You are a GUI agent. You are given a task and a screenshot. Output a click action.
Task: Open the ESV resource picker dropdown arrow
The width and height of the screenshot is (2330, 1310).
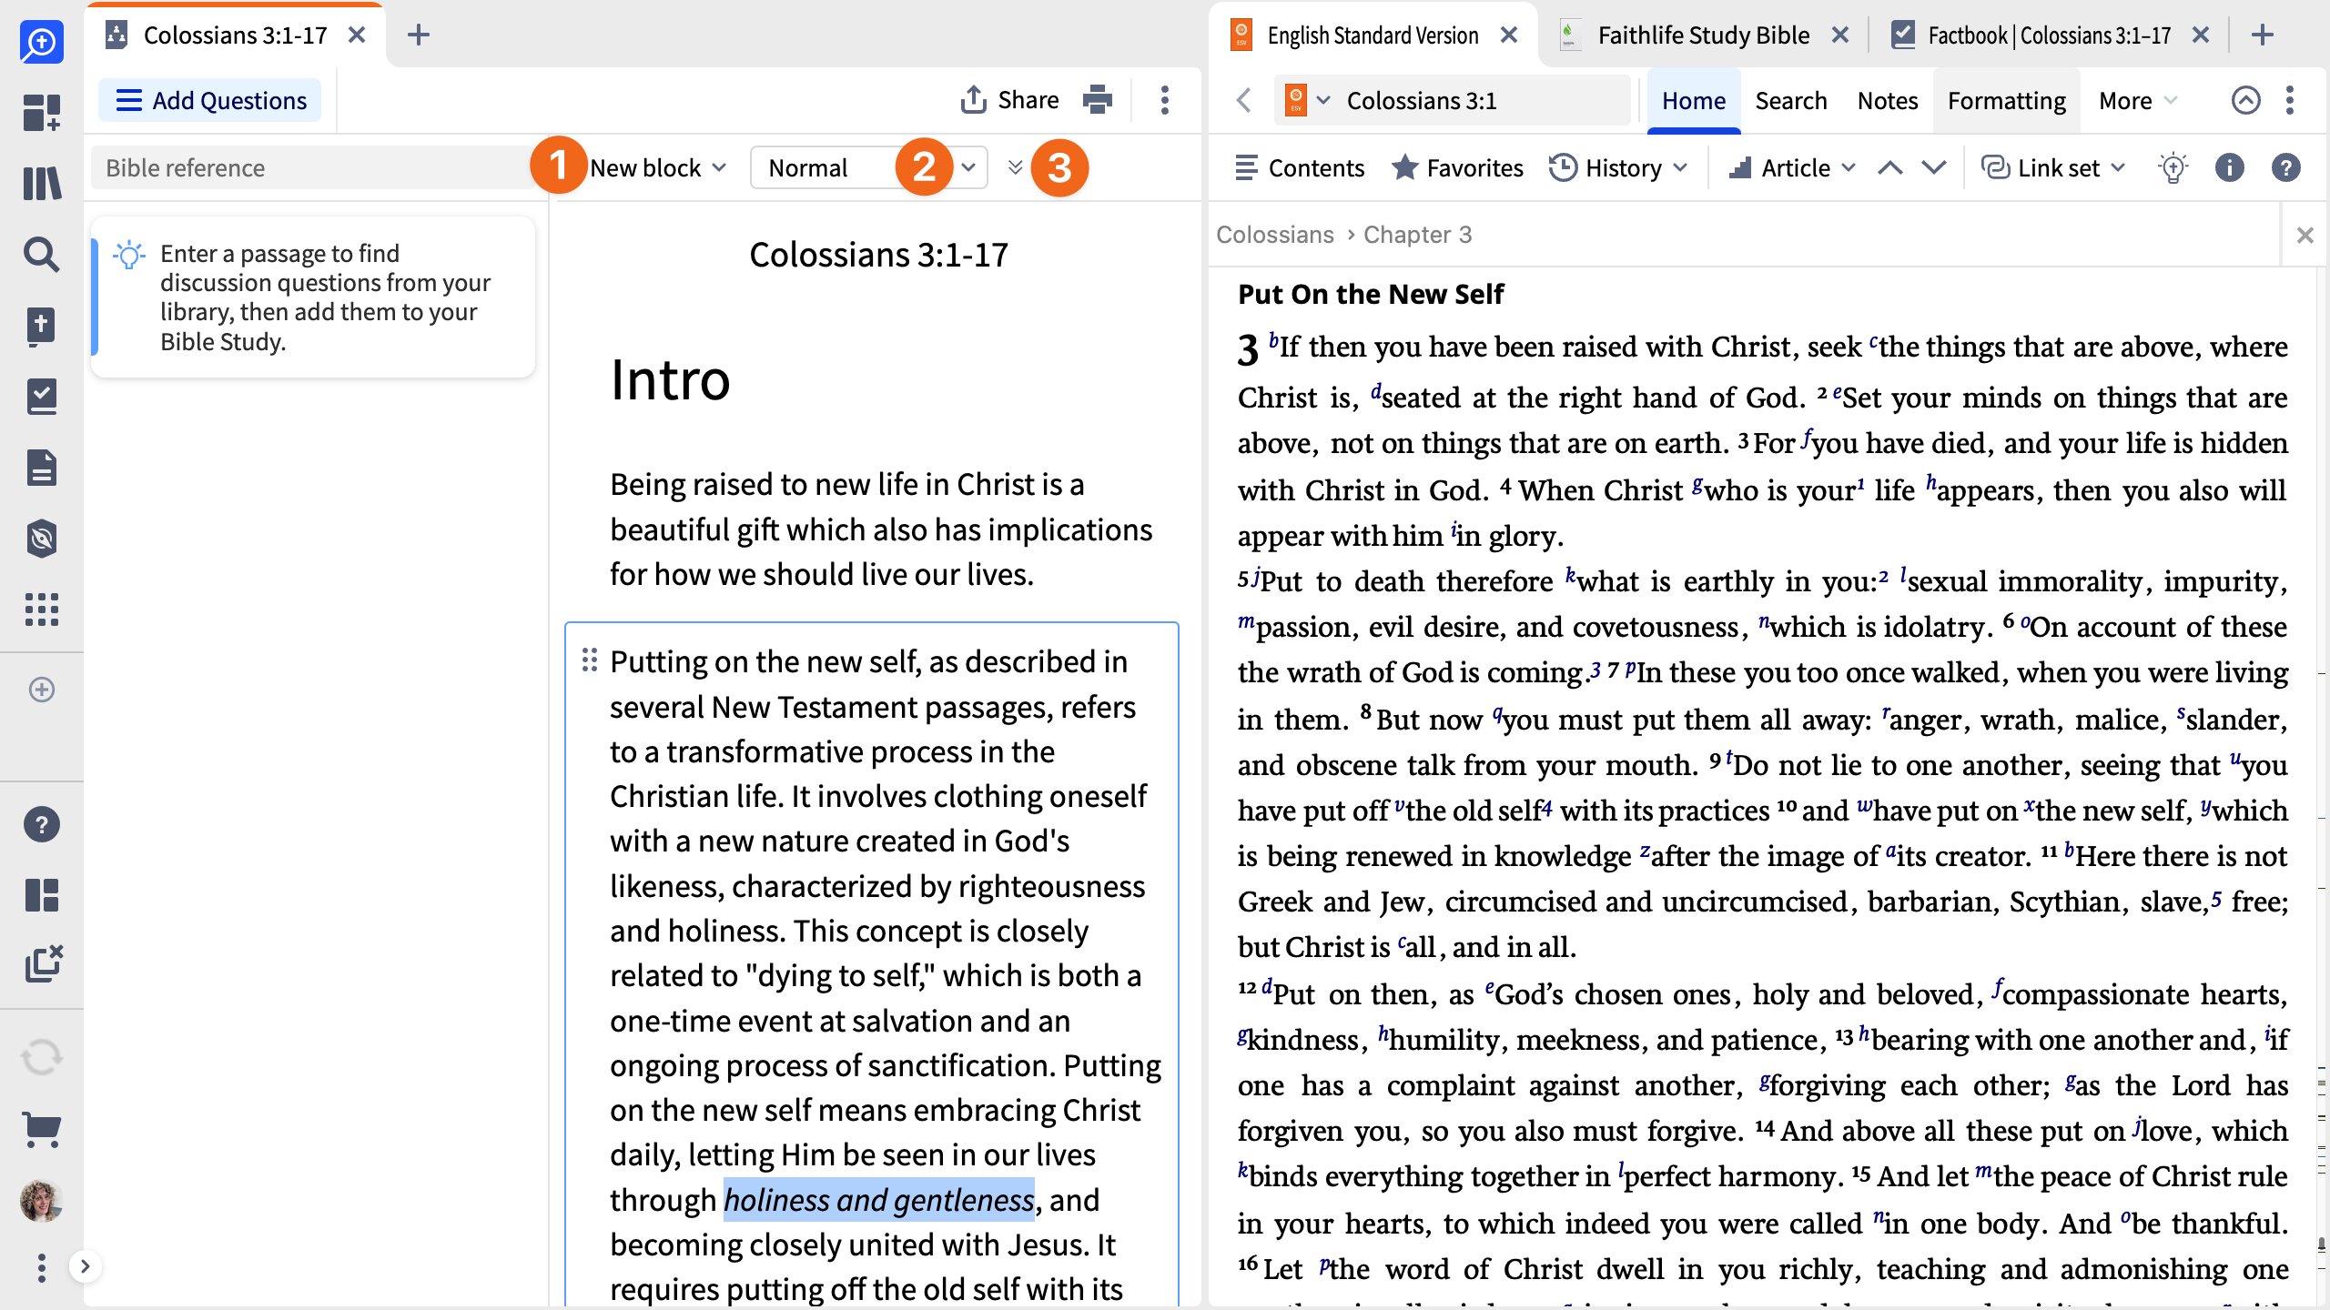pos(1324,100)
